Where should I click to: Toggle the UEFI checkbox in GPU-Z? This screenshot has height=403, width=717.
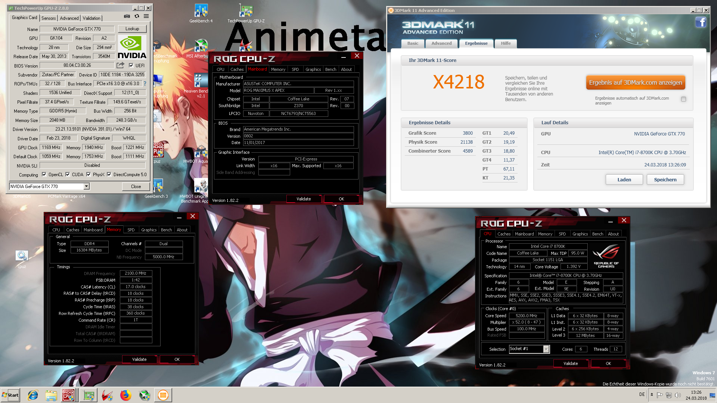[x=131, y=65]
